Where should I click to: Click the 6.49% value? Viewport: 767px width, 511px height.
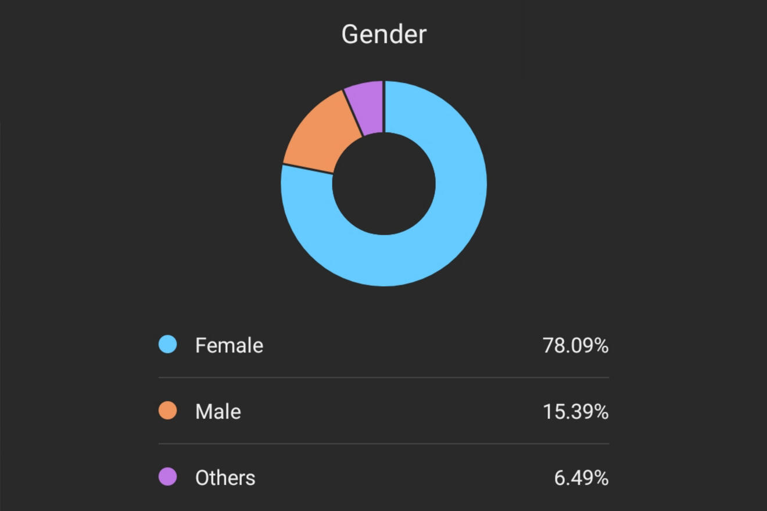click(581, 478)
